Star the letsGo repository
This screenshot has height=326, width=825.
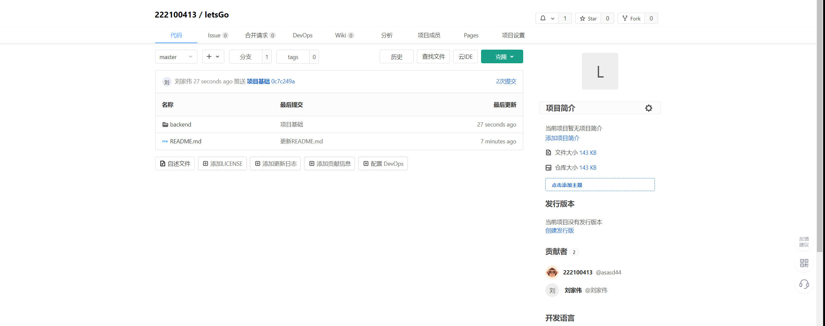(588, 18)
